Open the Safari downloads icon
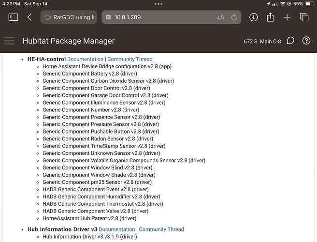317x242 pixels. click(x=254, y=17)
